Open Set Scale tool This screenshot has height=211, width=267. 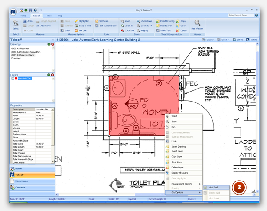tap(102, 21)
